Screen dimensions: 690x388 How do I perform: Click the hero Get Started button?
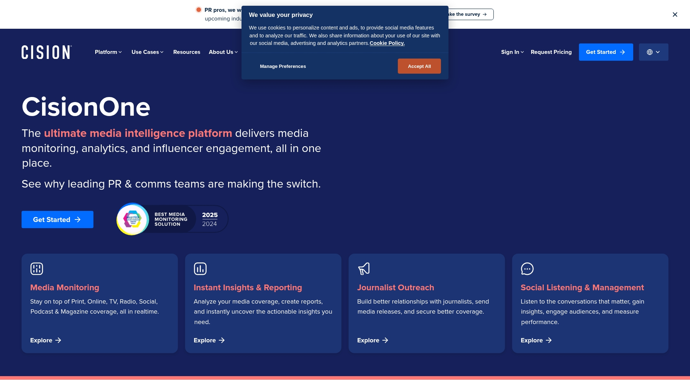(x=57, y=220)
